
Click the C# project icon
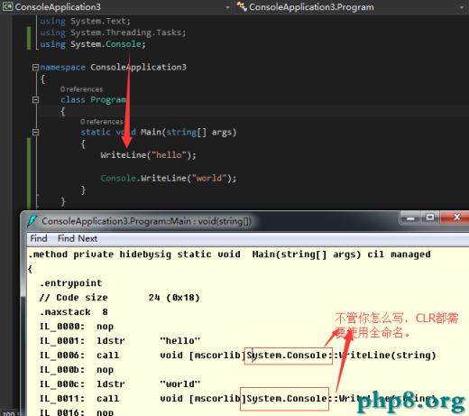[x=7, y=6]
